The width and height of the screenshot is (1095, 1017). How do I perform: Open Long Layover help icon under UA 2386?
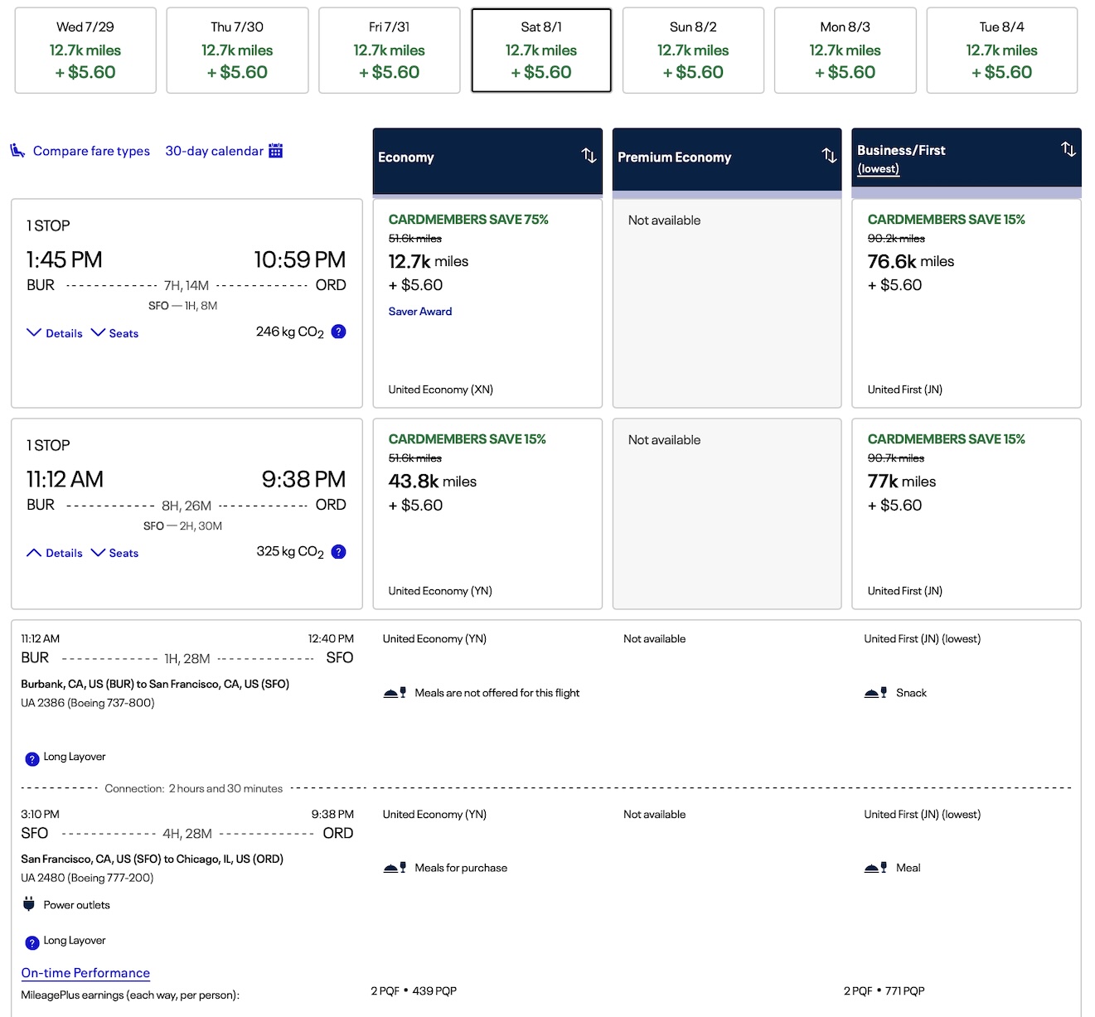[32, 758]
